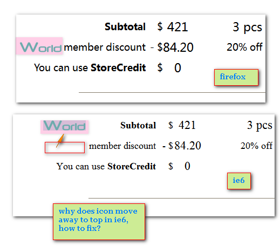Click $ 421 amount in IE6 panel
Screen dimensions: 280x246
182,125
